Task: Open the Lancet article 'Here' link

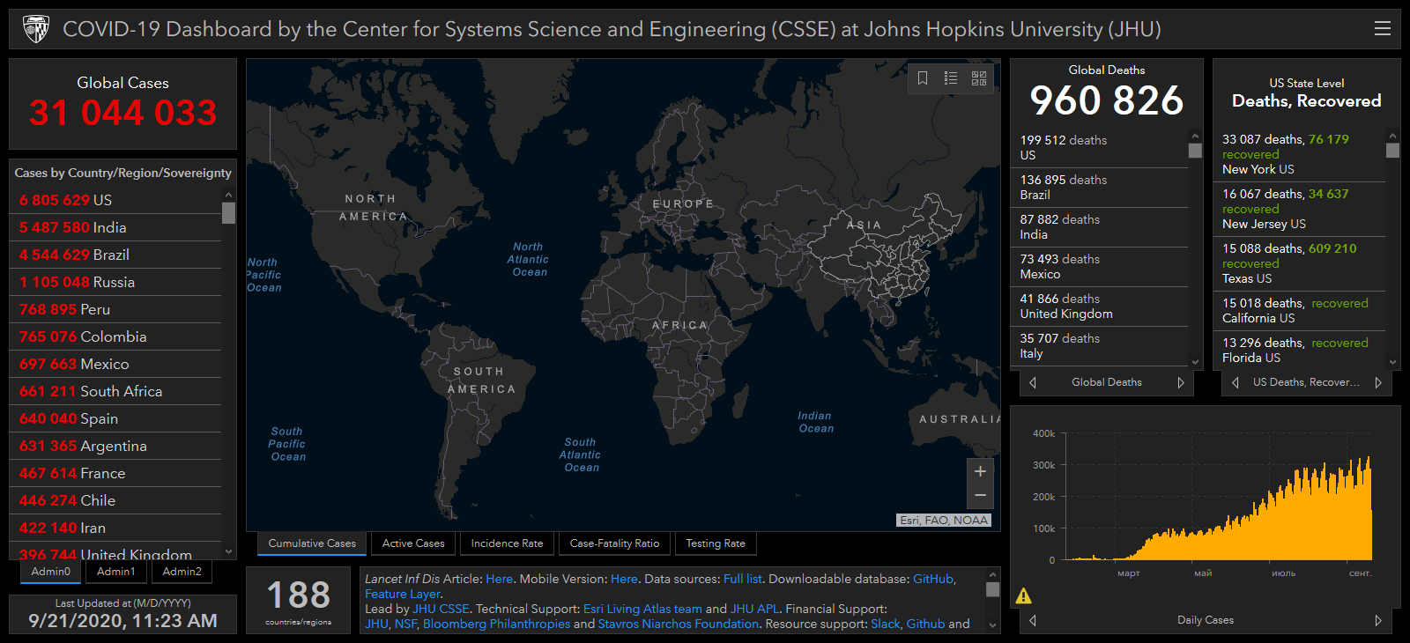Action: pos(499,579)
